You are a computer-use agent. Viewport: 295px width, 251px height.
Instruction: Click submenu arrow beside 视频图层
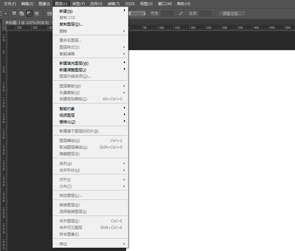[124, 114]
